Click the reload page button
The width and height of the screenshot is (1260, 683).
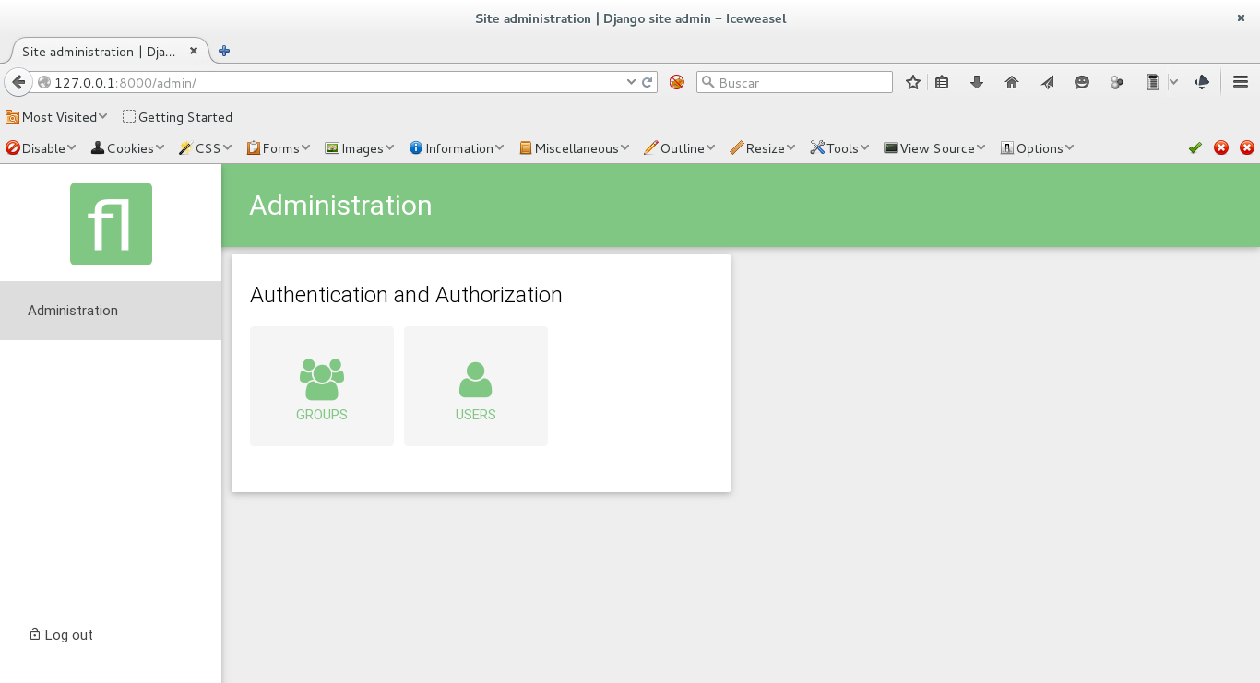[x=648, y=82]
